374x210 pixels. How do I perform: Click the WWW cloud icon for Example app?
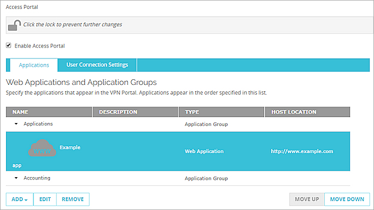(42, 148)
